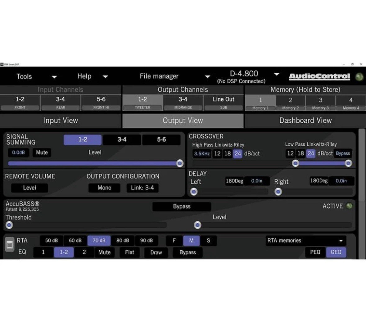Select output channel 1-2 TWEETER
This screenshot has height=310, width=366.
(142, 103)
